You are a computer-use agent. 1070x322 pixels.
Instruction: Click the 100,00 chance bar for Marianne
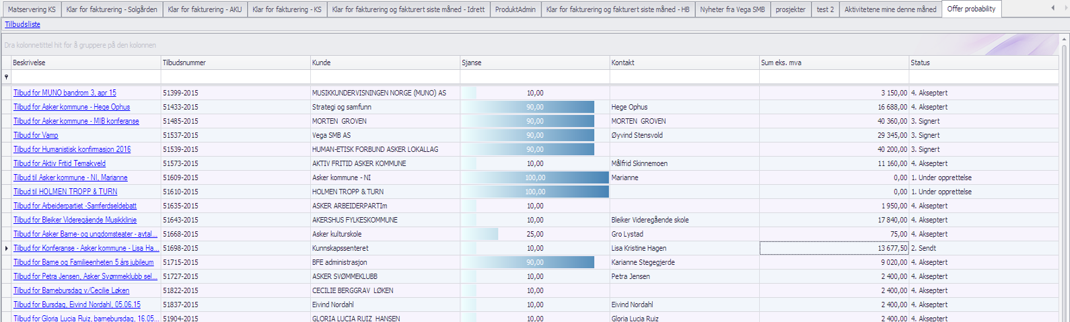(534, 177)
